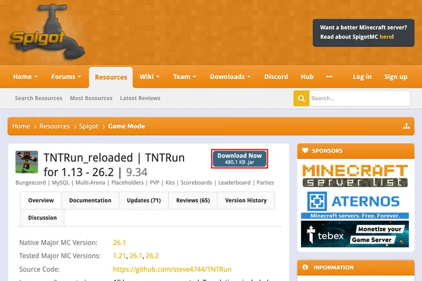This screenshot has height=281, width=422.
Task: Open the Latest Reviews sub-link
Action: (140, 98)
